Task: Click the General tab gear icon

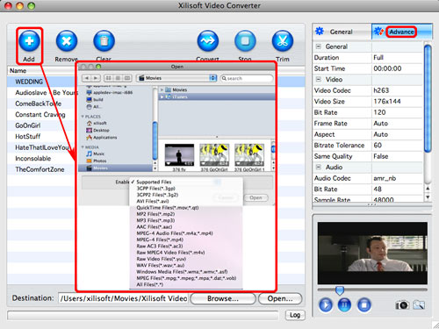Action: click(320, 31)
